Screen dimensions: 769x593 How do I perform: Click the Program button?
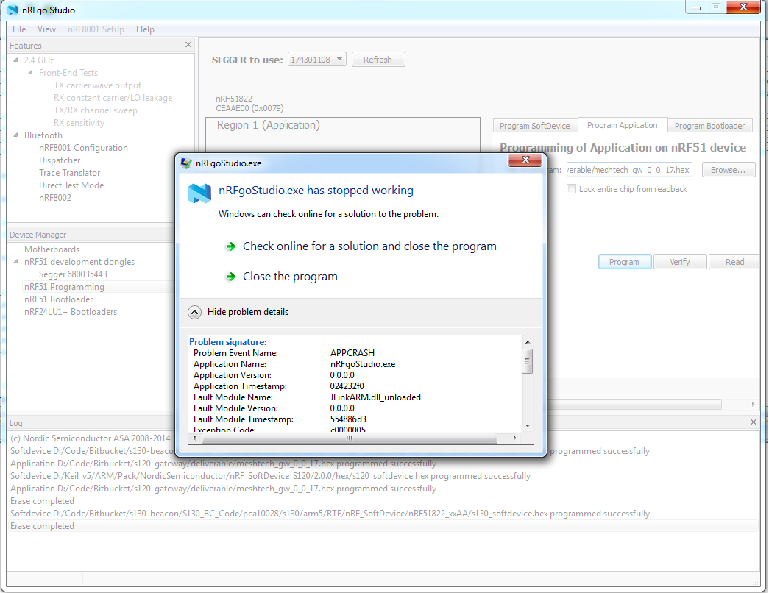pos(624,262)
